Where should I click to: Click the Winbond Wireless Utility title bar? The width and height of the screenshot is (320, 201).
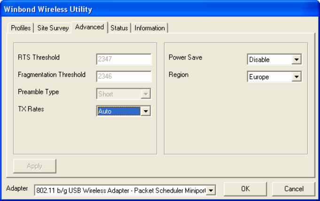(160, 9)
